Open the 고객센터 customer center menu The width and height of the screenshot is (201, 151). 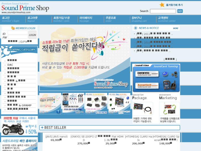(x=167, y=19)
